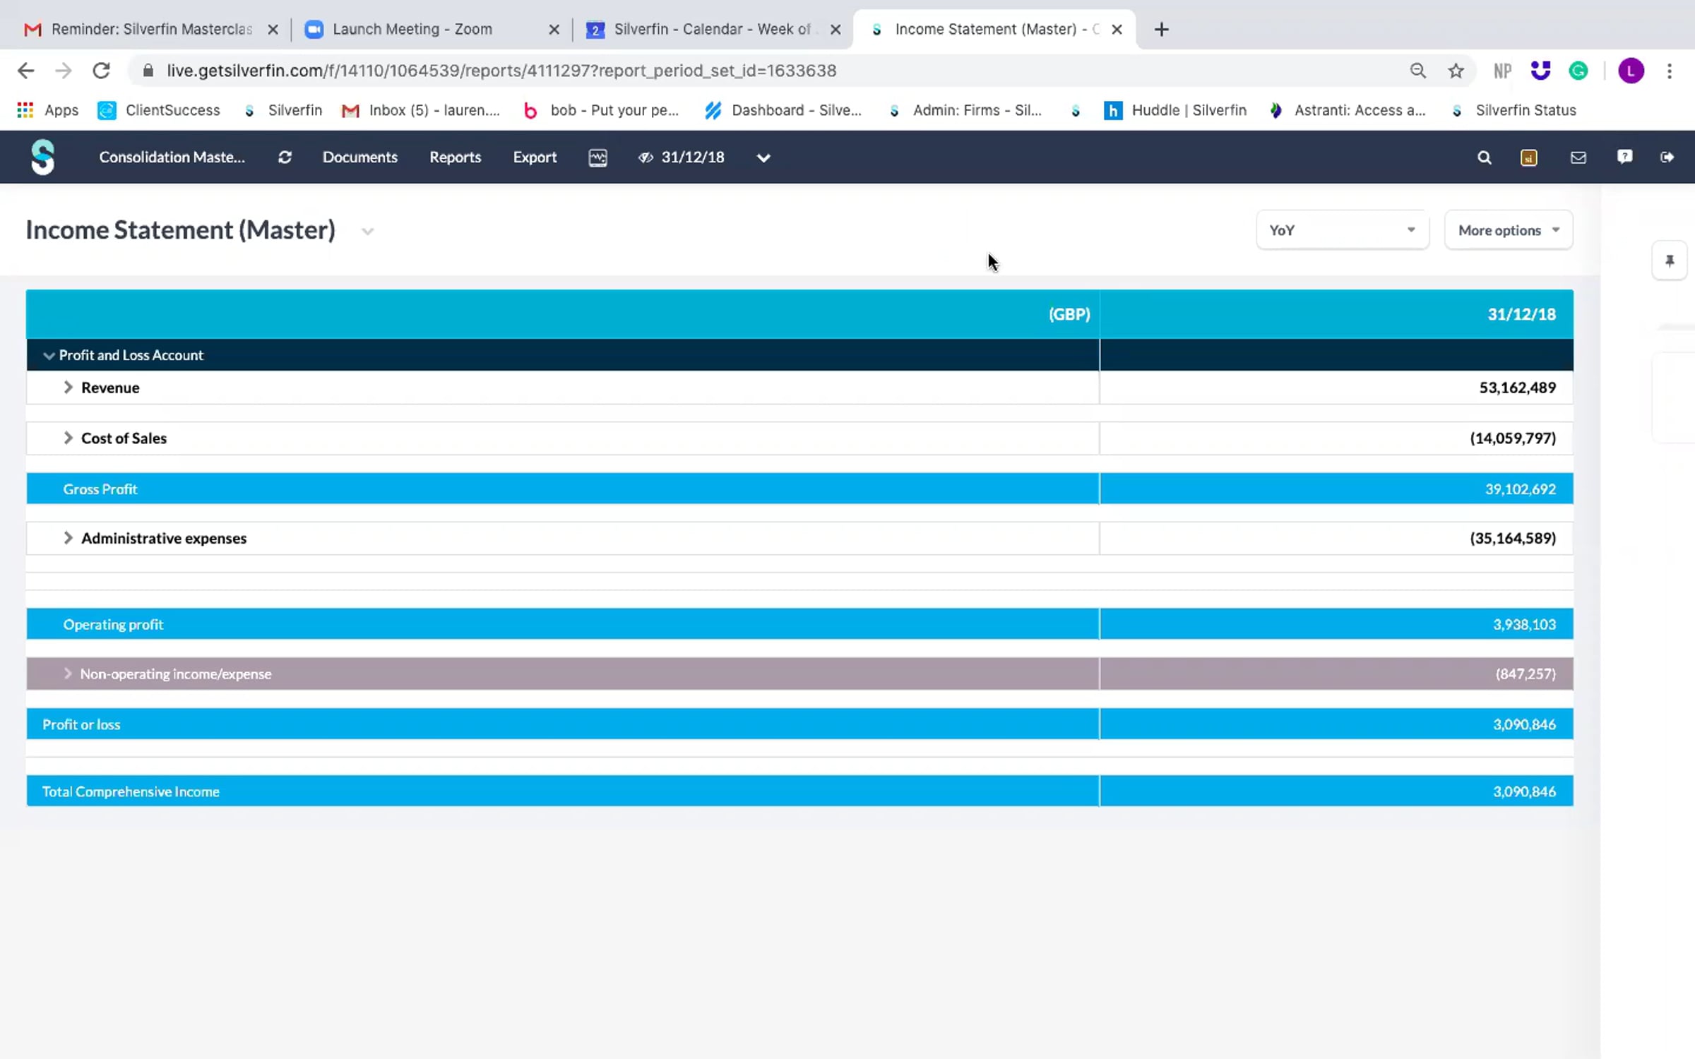1695x1059 pixels.
Task: Open the envelope messages icon
Action: point(1578,157)
